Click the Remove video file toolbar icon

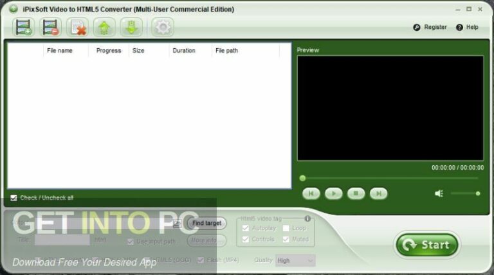pos(50,28)
